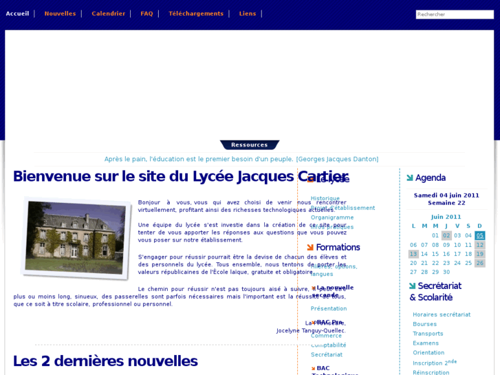Select calendar day 13

pos(413,254)
